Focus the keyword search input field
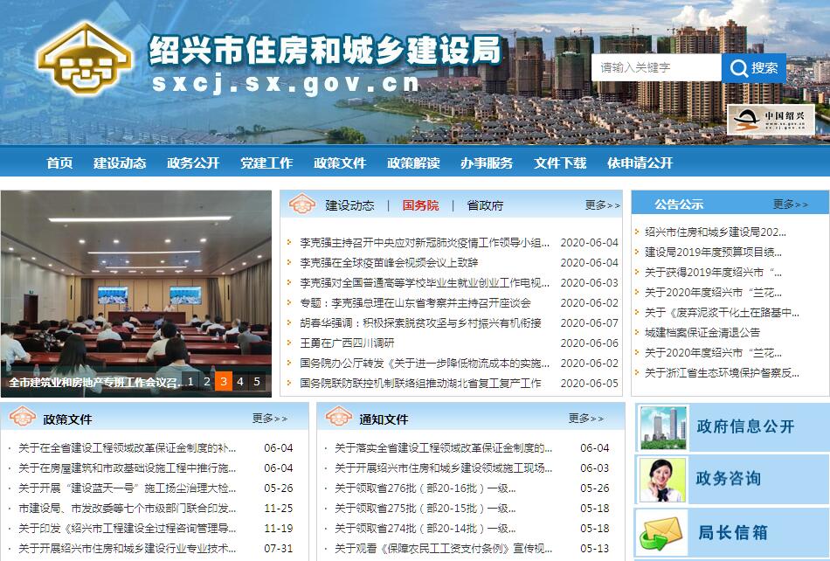This screenshot has height=561, width=830. point(656,68)
